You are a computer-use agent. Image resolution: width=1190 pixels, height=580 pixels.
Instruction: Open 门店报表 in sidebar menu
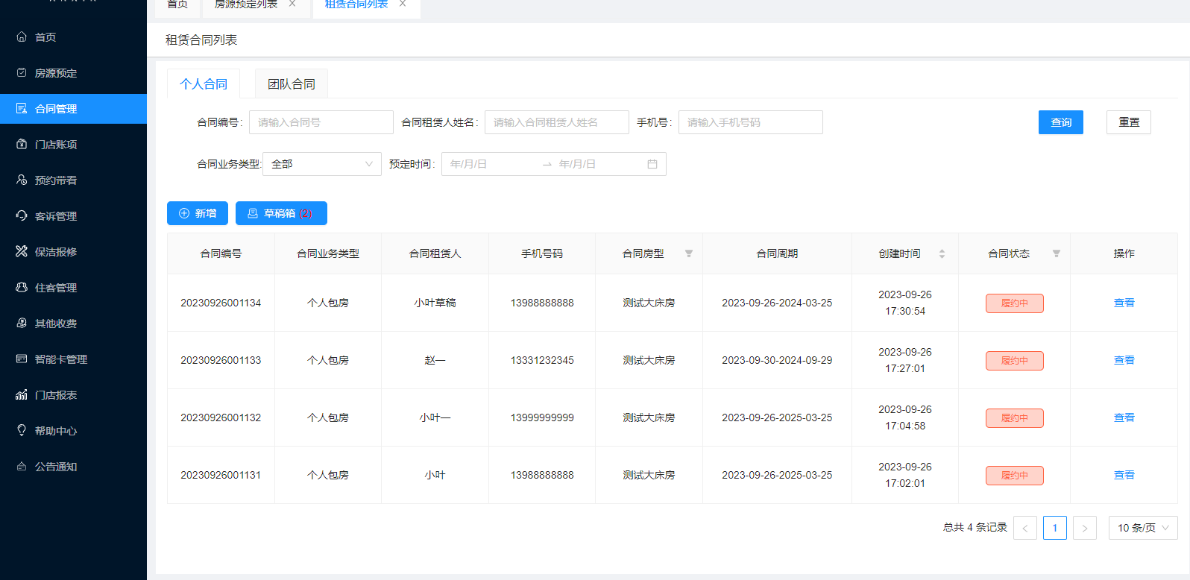click(73, 395)
